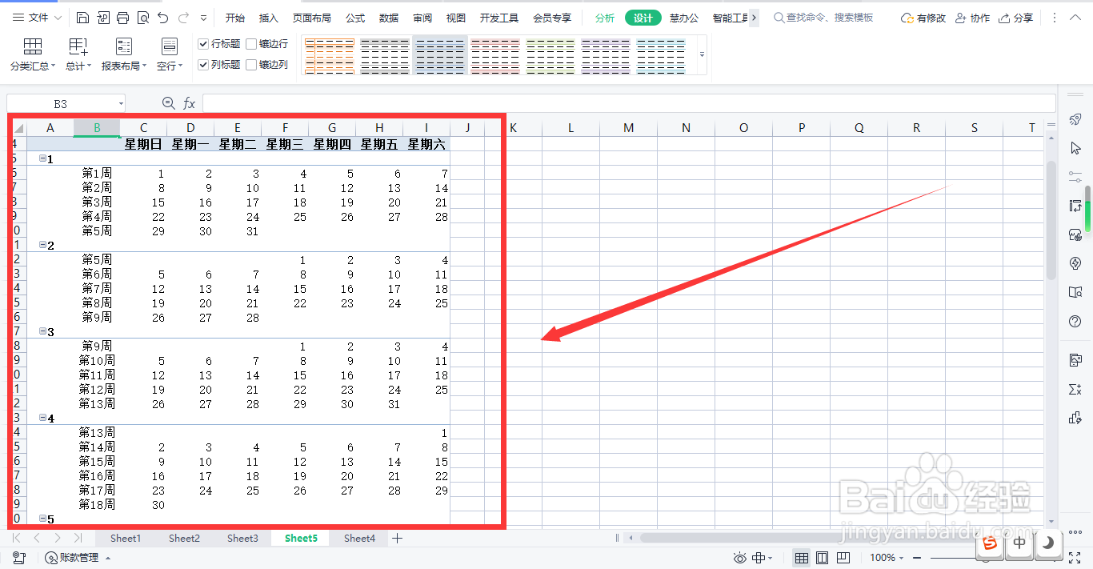Click the eye protection mode icon in status bar
1093x569 pixels.
point(740,558)
